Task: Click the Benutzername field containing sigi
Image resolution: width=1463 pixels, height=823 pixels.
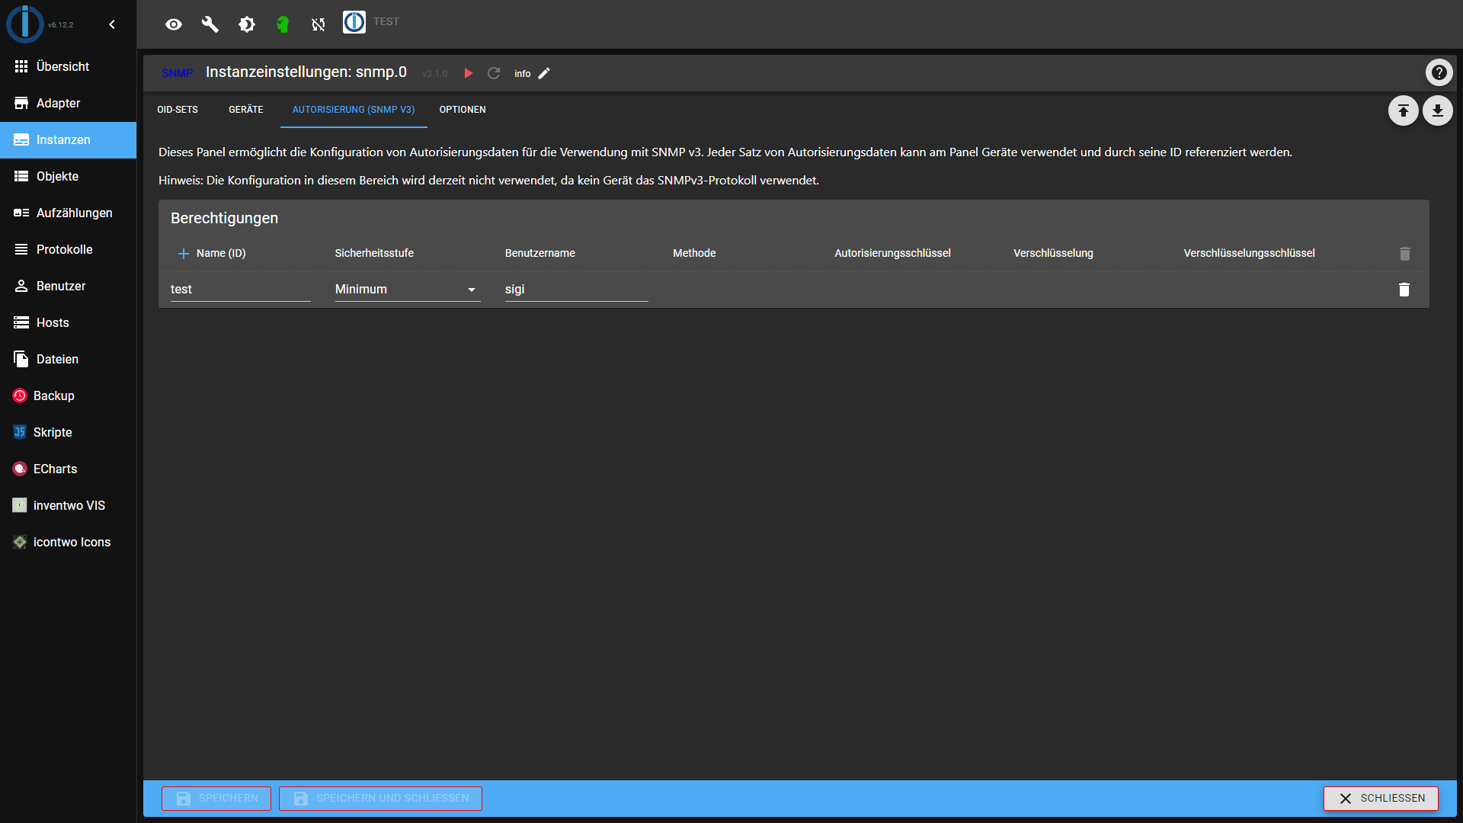Action: [576, 290]
